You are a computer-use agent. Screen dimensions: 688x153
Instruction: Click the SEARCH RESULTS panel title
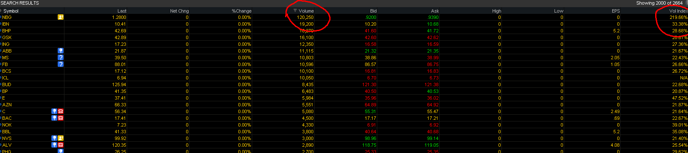click(20, 3)
